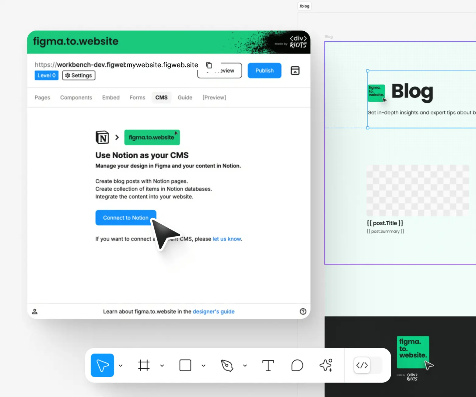Click the Connect to Notion button

pyautogui.click(x=126, y=218)
